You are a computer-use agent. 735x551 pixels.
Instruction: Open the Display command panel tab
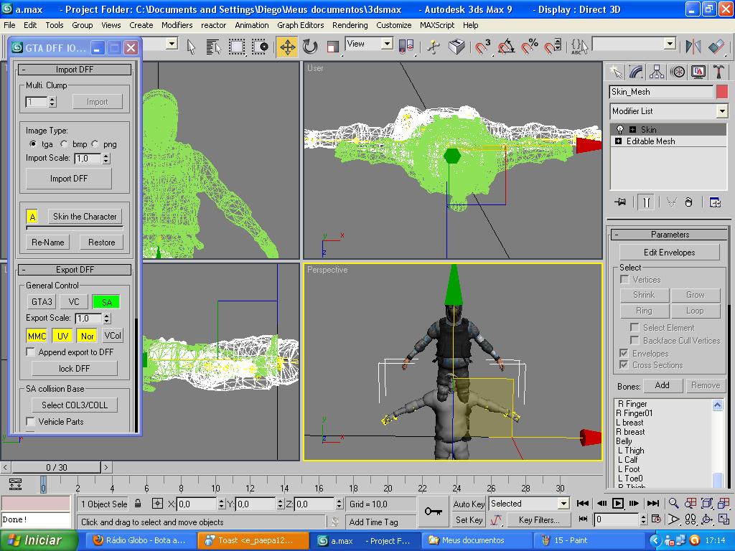(x=698, y=72)
